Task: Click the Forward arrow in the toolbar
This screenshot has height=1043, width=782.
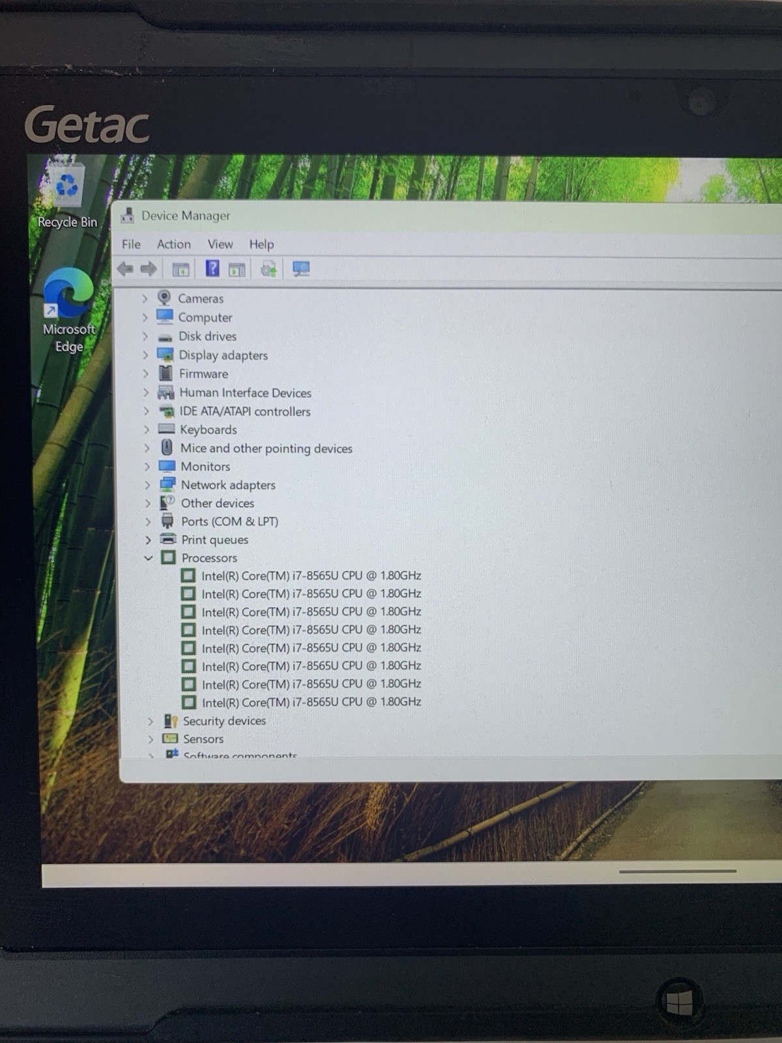Action: tap(149, 269)
